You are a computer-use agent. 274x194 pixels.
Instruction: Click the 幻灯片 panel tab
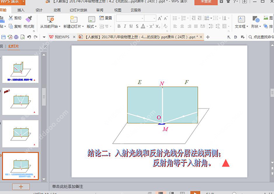click(x=13, y=46)
